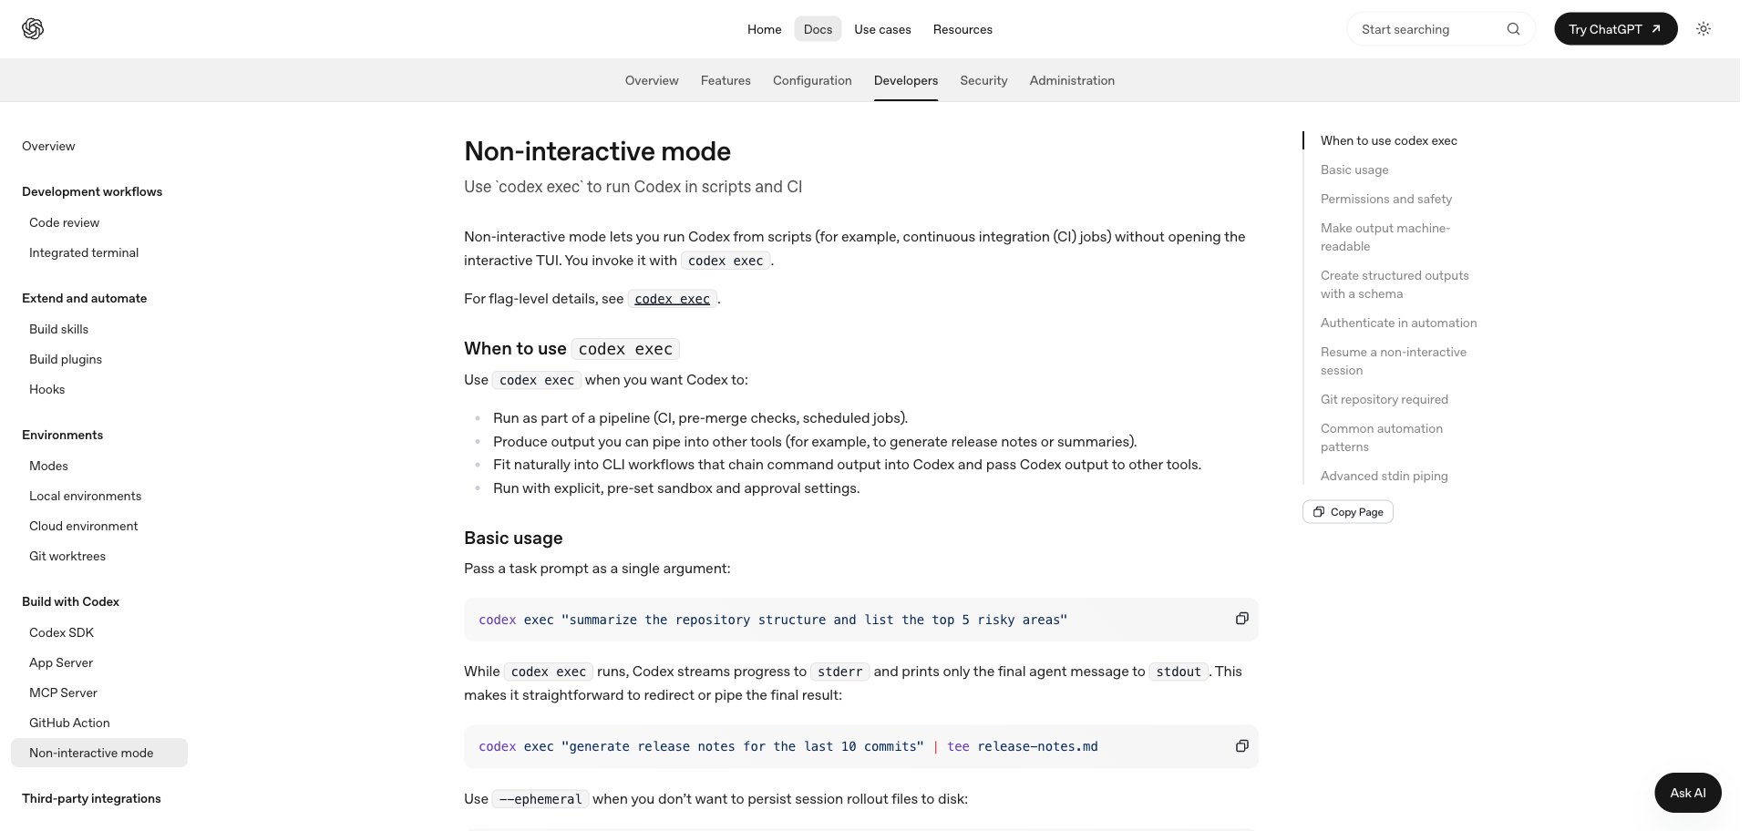Open Cloud environment page
The height and width of the screenshot is (831, 1750).
pos(83,526)
